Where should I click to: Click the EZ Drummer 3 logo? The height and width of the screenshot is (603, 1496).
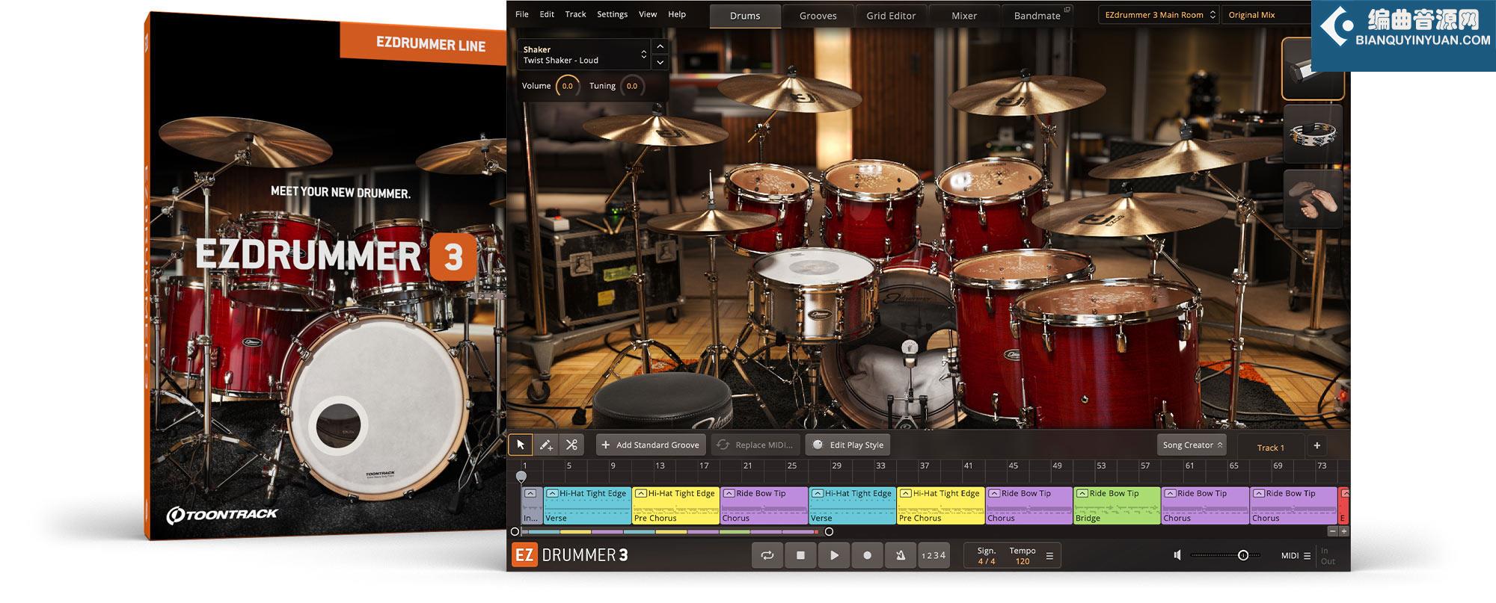click(570, 555)
